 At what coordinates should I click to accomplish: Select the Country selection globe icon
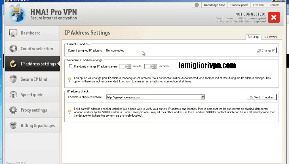pyautogui.click(x=13, y=49)
